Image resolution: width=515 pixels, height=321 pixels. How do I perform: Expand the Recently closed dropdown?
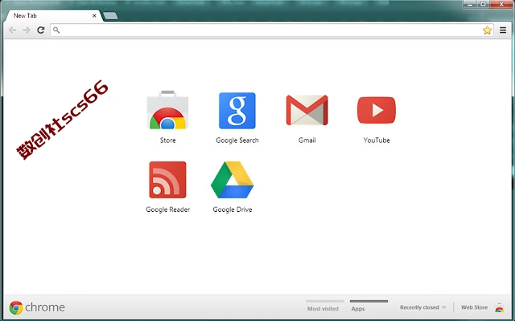[422, 307]
